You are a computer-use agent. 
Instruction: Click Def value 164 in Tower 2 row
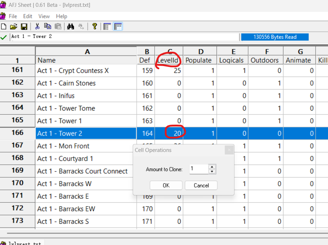[x=146, y=133]
